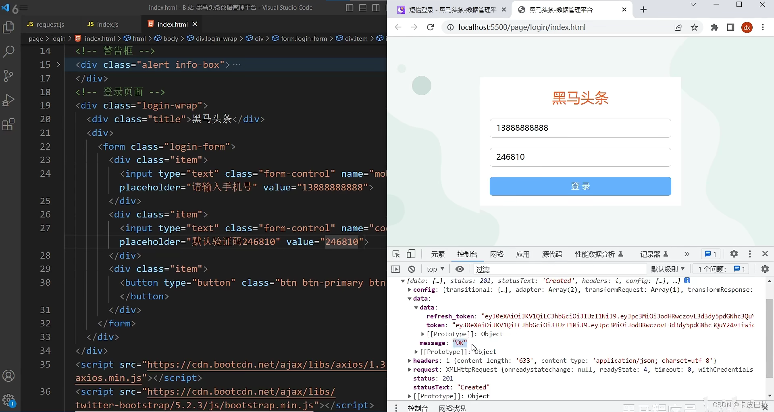Viewport: 774px width, 412px height.
Task: Expand the config property in console
Action: 410,290
